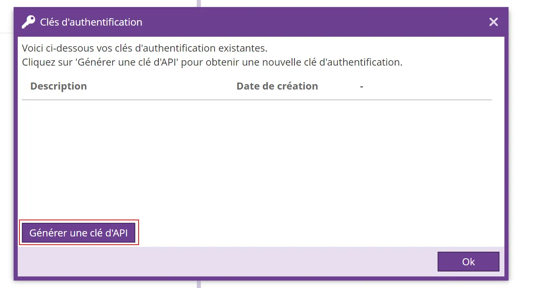Click the Générer une clé d'API button

point(78,233)
